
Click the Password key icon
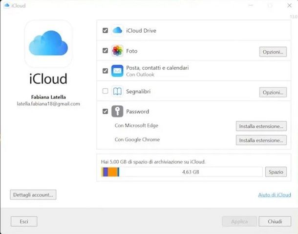pos(117,111)
